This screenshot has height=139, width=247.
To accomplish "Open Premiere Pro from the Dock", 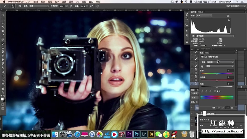I will (129, 134).
